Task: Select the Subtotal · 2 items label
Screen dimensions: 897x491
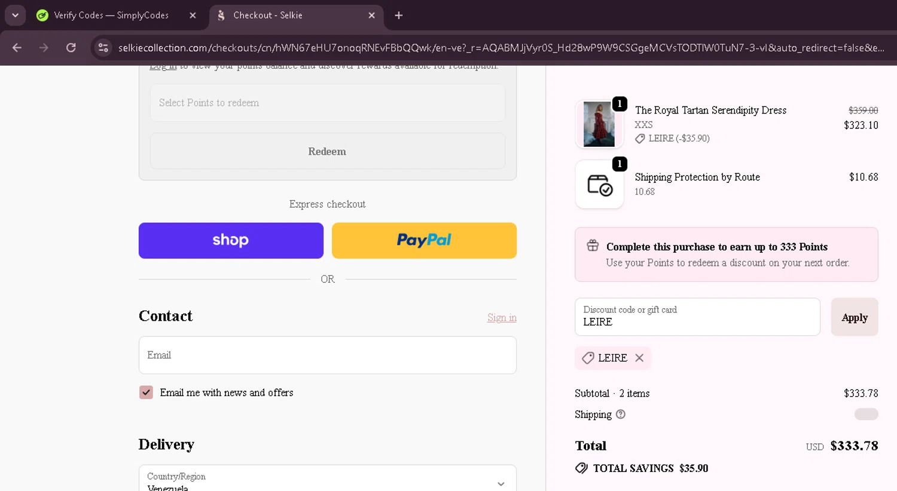Action: pyautogui.click(x=612, y=393)
